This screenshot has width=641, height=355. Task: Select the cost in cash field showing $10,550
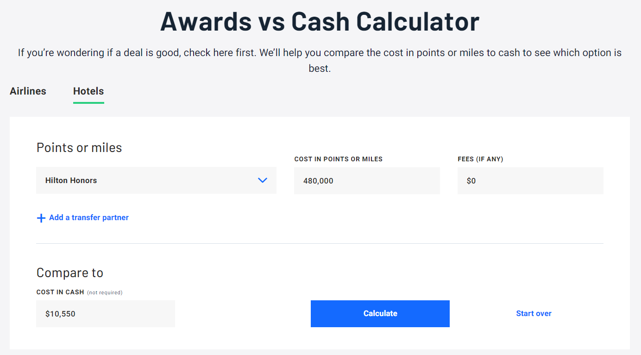click(106, 314)
